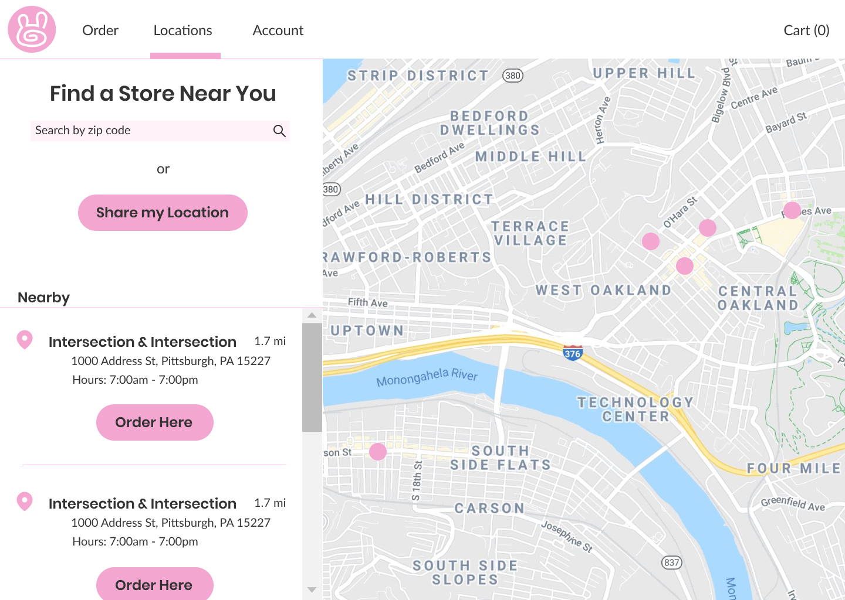
Task: Click the second Intersection & Intersection store title
Action: (143, 503)
